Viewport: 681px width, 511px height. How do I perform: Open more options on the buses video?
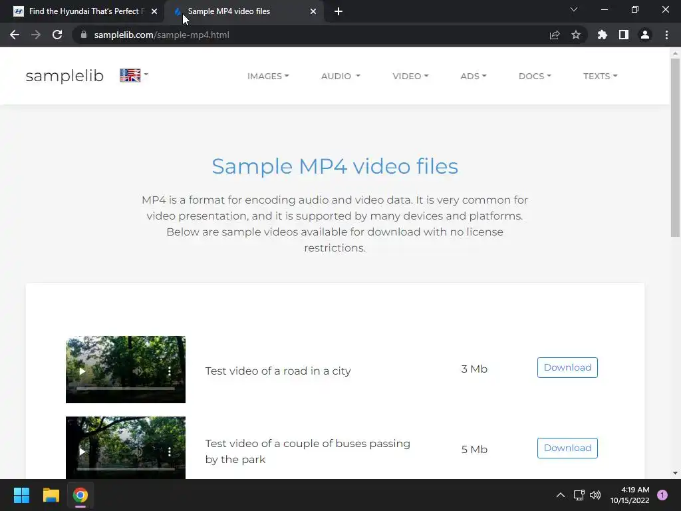click(x=170, y=452)
